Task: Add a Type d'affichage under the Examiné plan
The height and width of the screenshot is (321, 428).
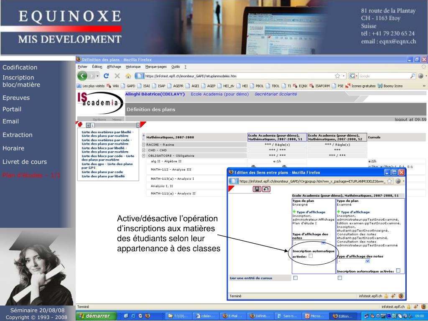Action: tap(339, 212)
